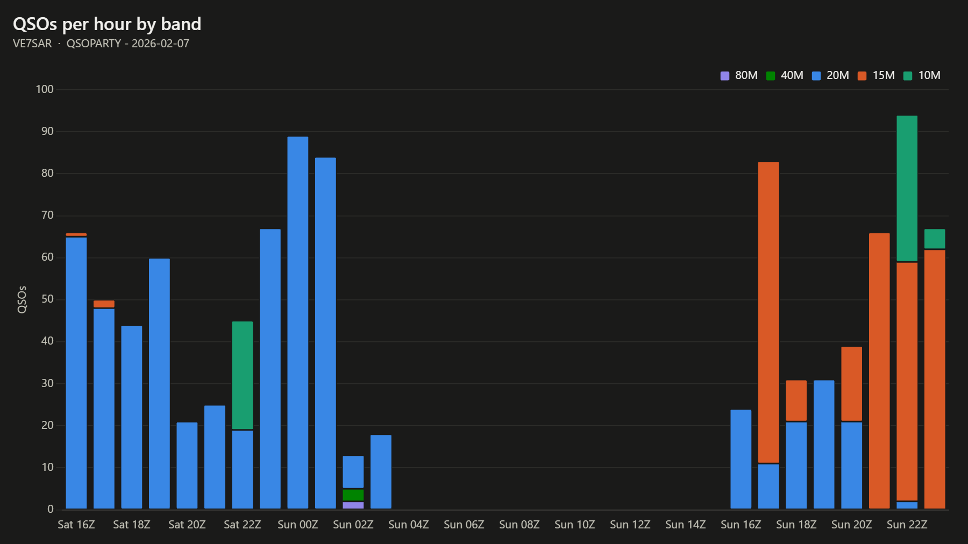
Task: Toggle the 10M series legend label
Action: pos(929,75)
